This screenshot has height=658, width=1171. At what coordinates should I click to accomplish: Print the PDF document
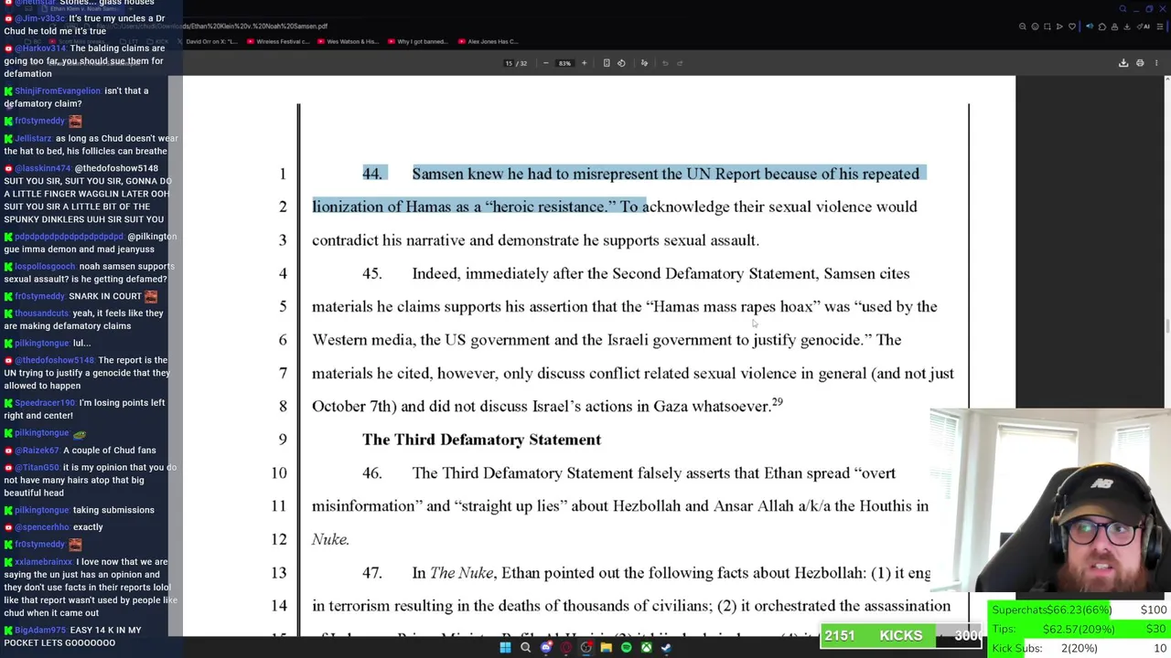(x=1140, y=63)
